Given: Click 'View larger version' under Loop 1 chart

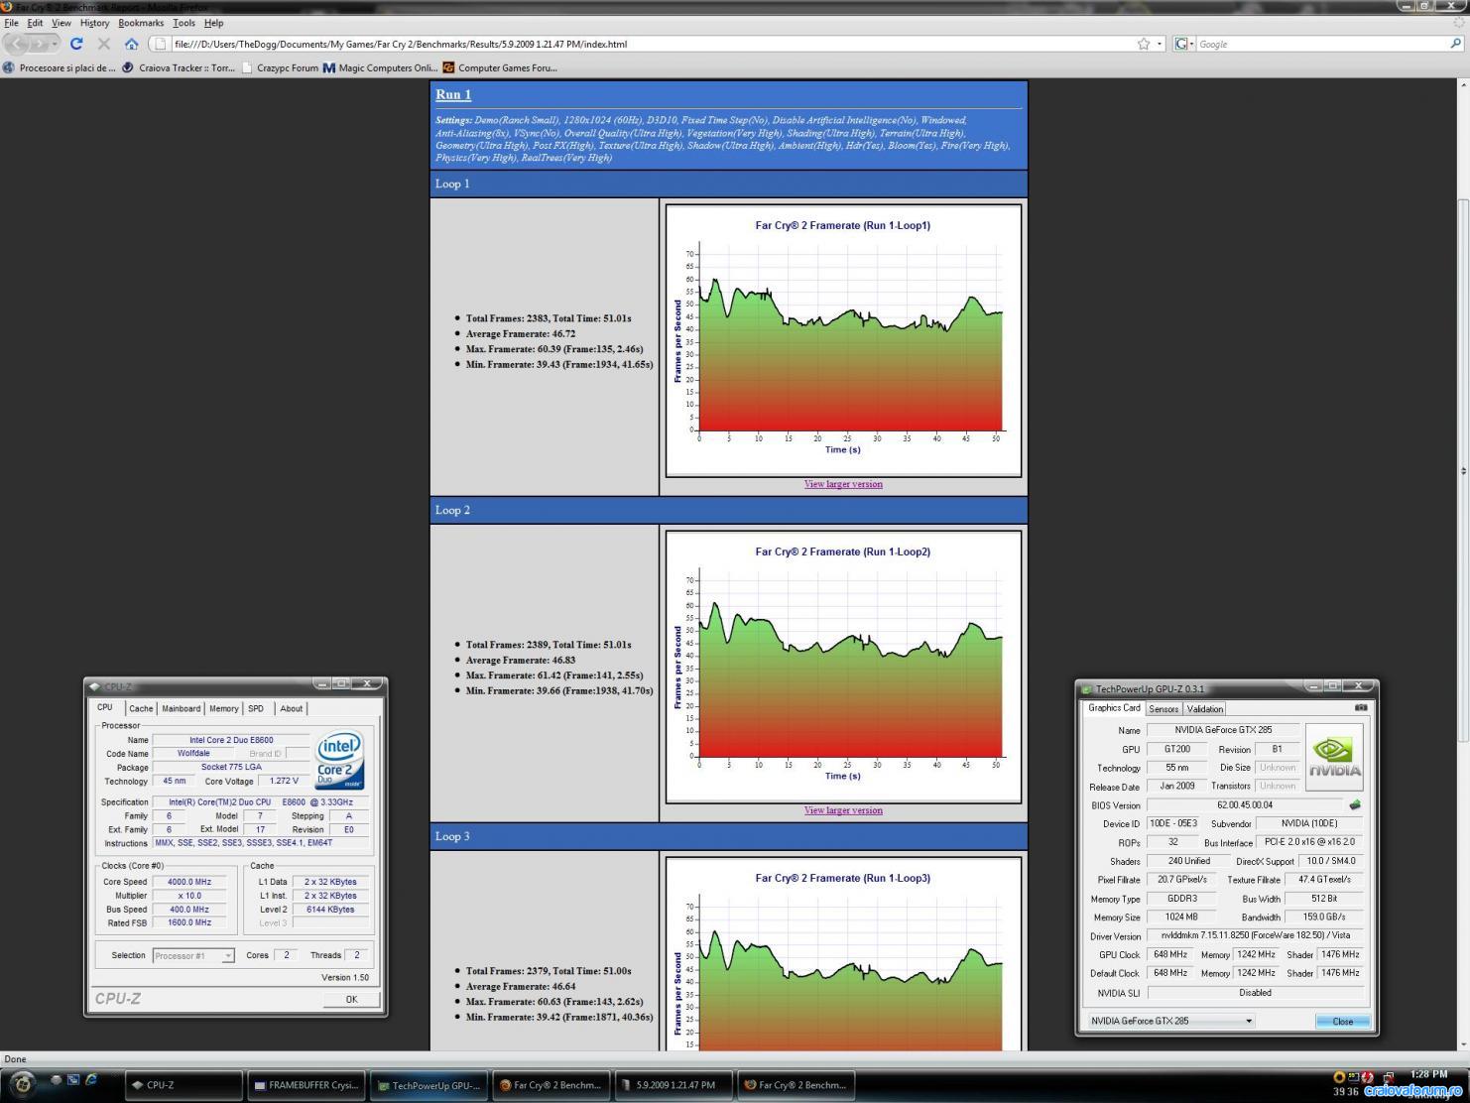Looking at the screenshot, I should (x=843, y=484).
